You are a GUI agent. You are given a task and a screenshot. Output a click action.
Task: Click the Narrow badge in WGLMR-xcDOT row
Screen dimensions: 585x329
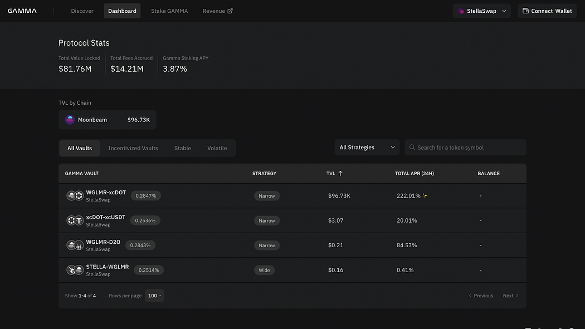[x=267, y=195]
